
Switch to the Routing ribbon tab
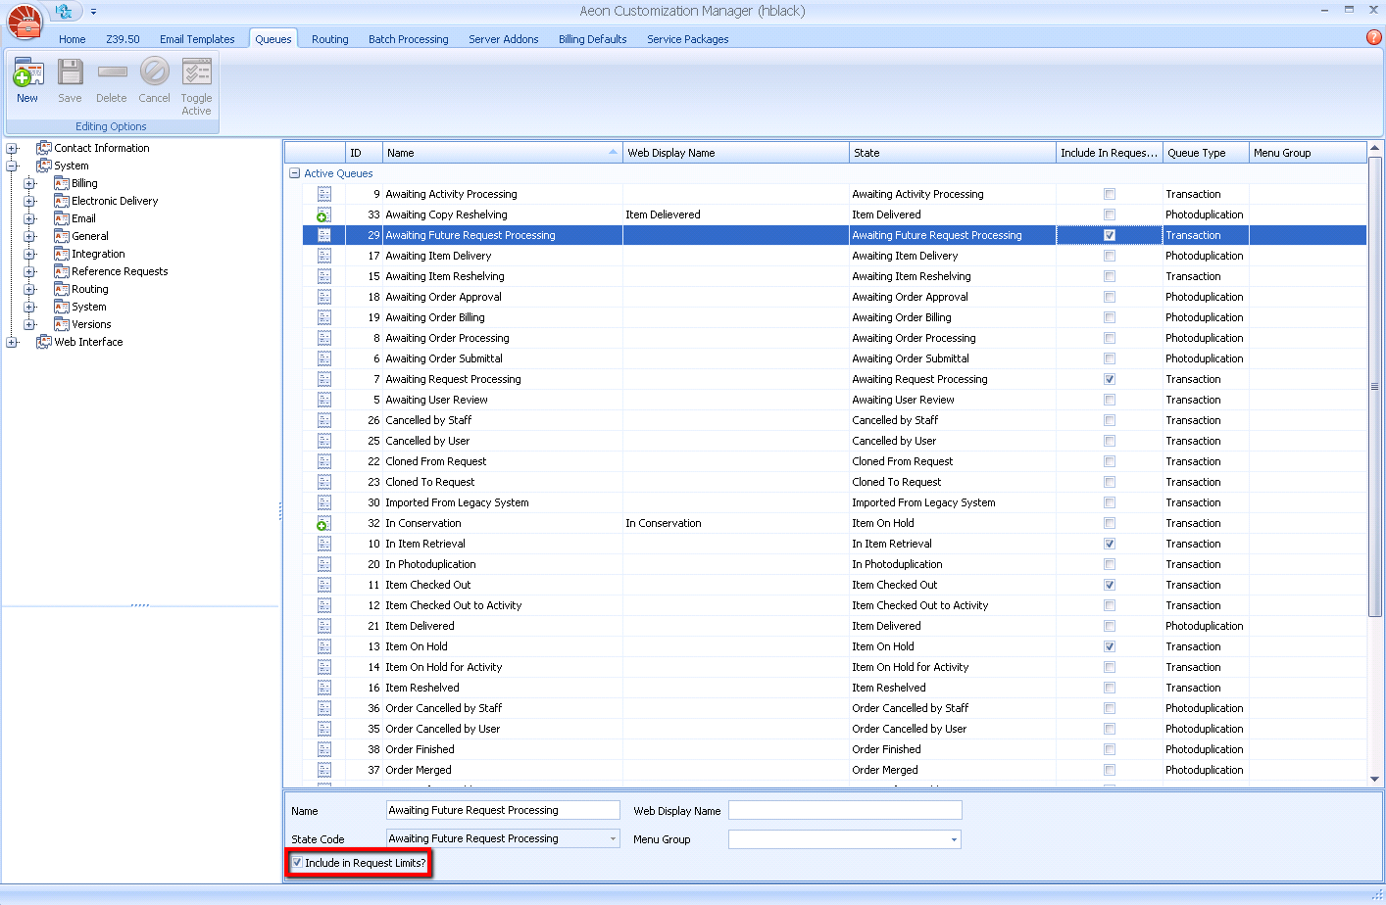pos(329,39)
